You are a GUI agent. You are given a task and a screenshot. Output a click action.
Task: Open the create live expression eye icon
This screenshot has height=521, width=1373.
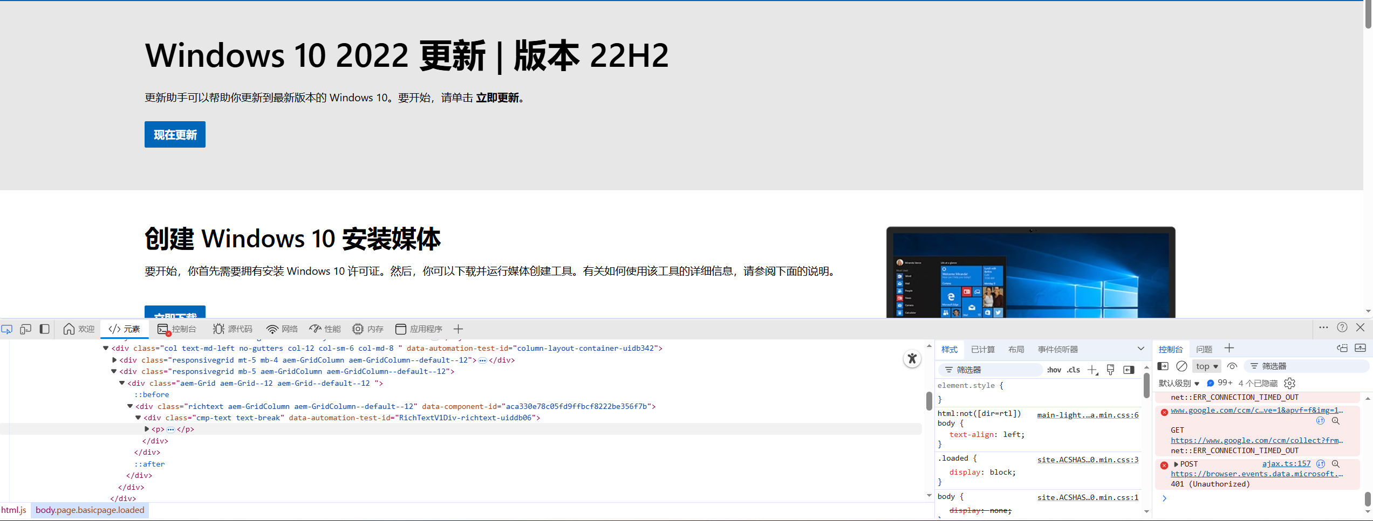[1232, 366]
